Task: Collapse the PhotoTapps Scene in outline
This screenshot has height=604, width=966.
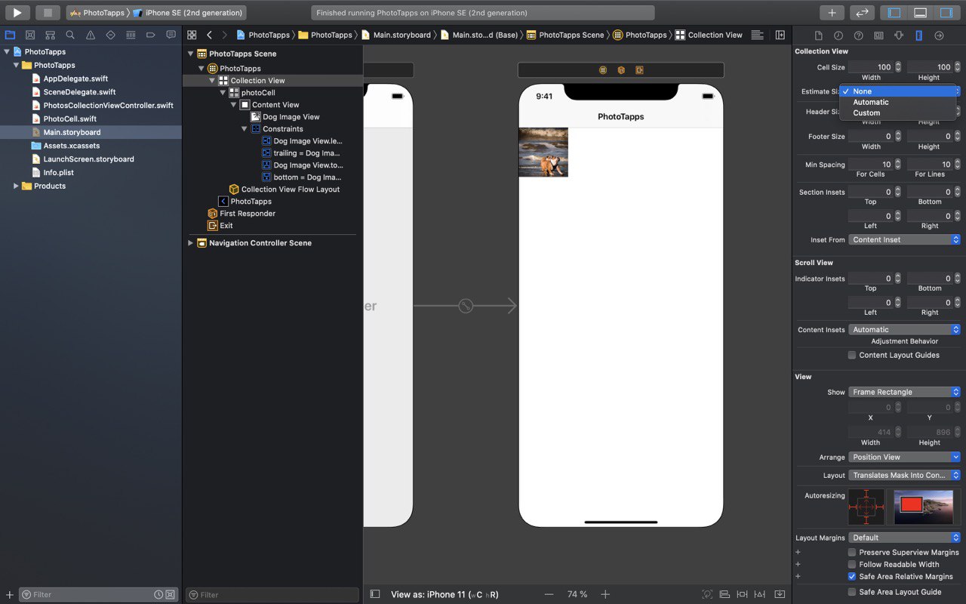Action: [191, 54]
